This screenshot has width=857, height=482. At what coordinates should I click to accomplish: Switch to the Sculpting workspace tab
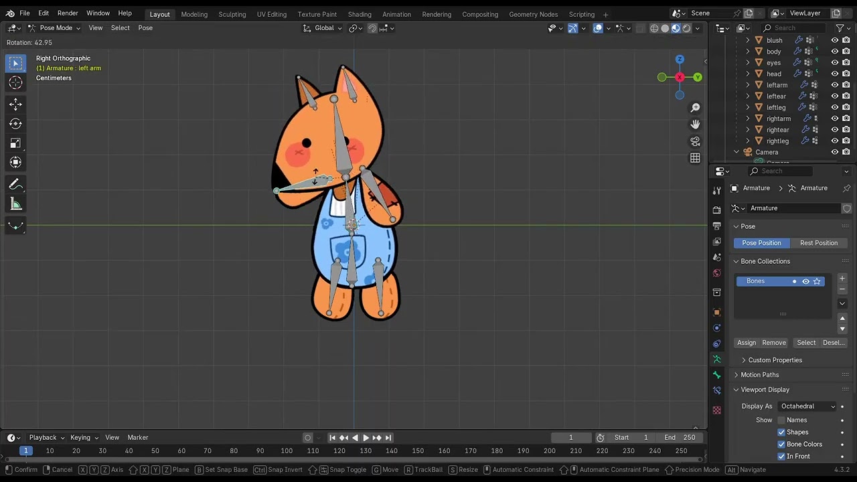pos(232,14)
